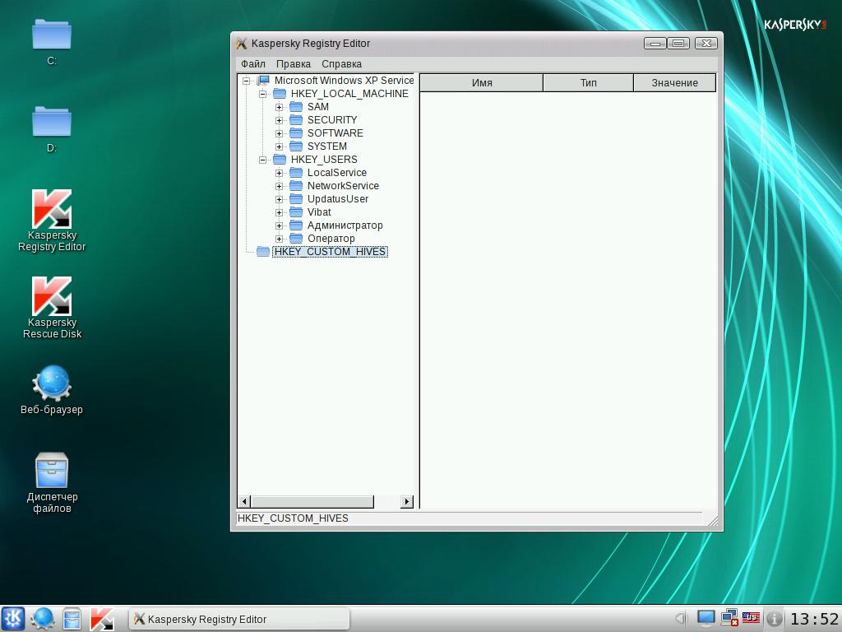This screenshot has height=632, width=842.
Task: Open the Справка menu
Action: pos(341,64)
